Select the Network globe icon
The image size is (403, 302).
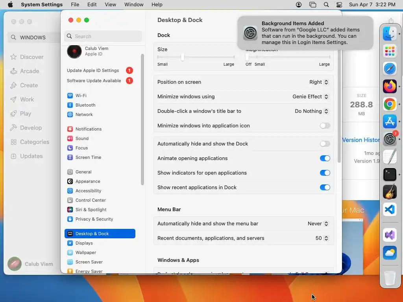[x=70, y=114]
